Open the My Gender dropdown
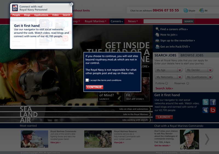 click(199, 70)
